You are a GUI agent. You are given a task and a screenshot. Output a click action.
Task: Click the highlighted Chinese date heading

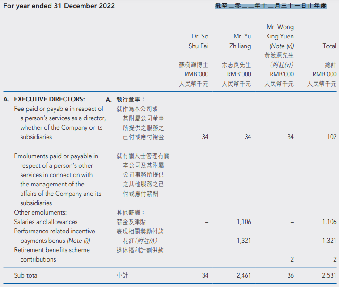click(x=271, y=6)
